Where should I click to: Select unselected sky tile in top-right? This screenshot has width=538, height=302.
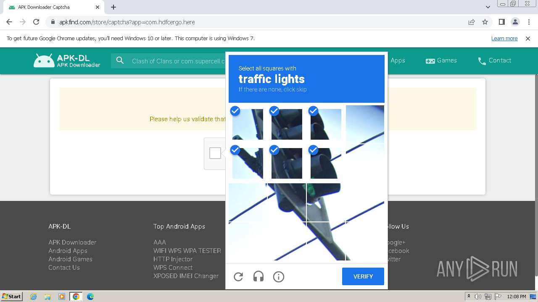[365, 124]
